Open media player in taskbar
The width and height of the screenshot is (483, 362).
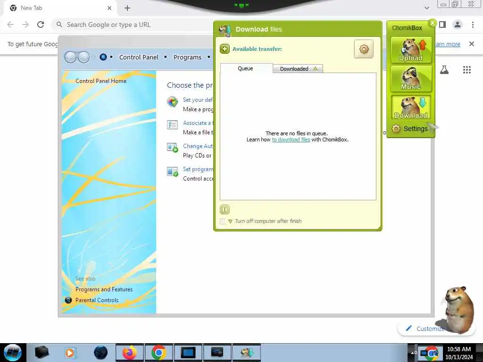[70, 353]
